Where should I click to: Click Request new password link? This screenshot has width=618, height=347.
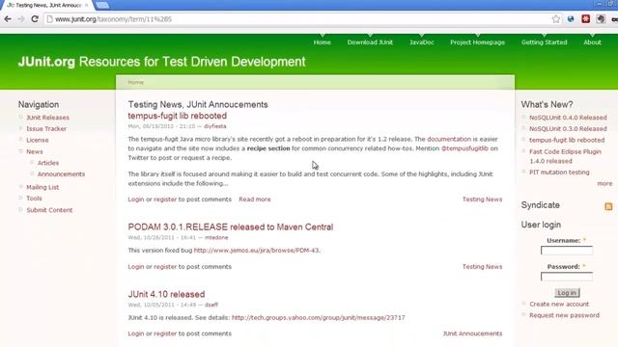pos(564,315)
